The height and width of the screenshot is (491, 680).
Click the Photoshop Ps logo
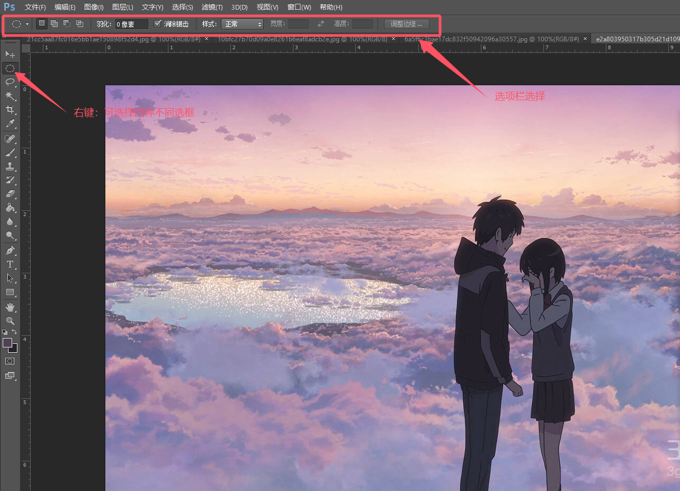[x=10, y=7]
